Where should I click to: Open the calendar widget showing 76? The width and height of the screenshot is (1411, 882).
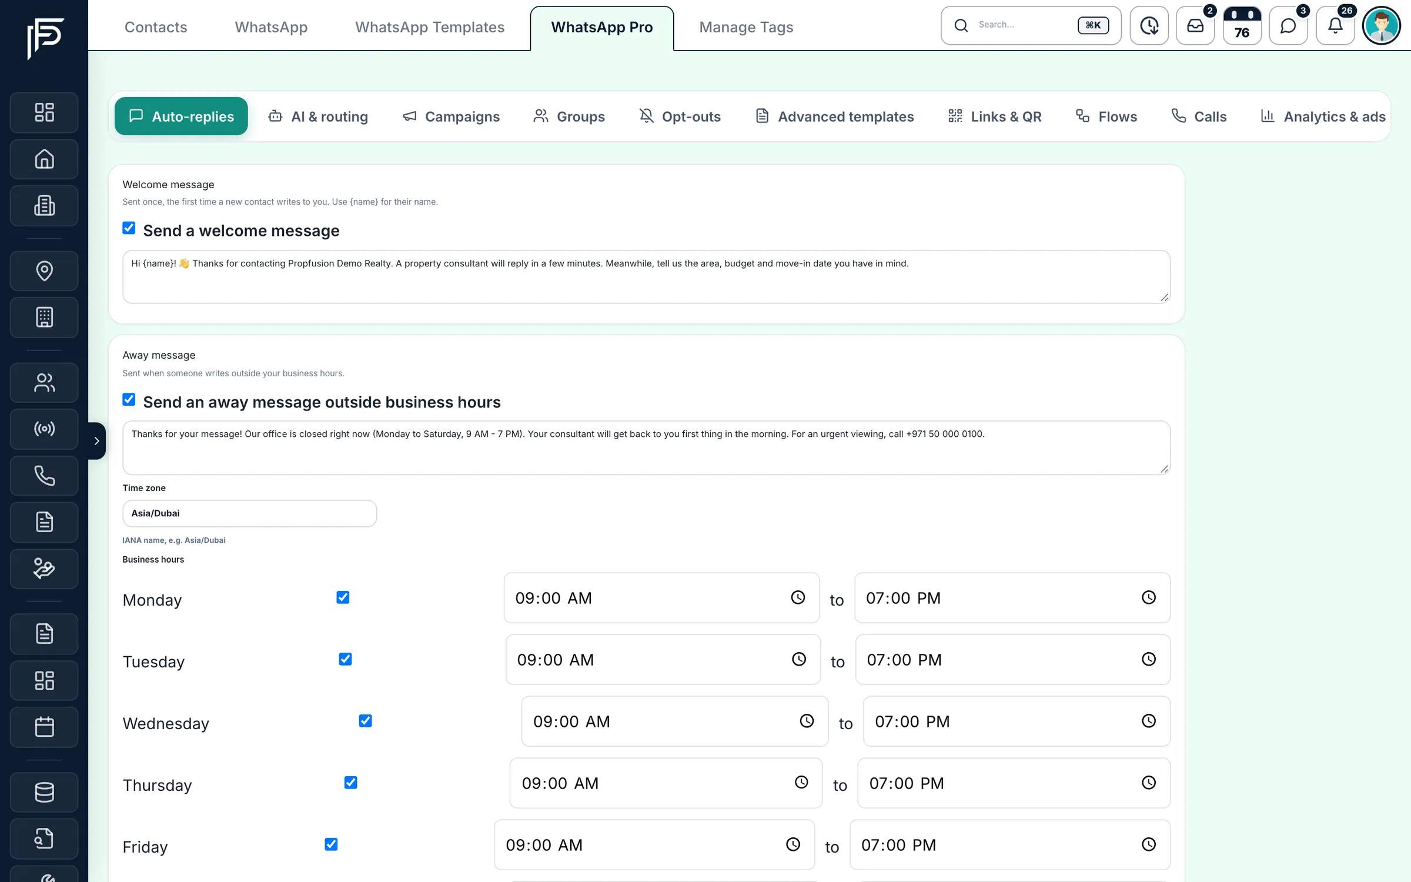point(1242,25)
